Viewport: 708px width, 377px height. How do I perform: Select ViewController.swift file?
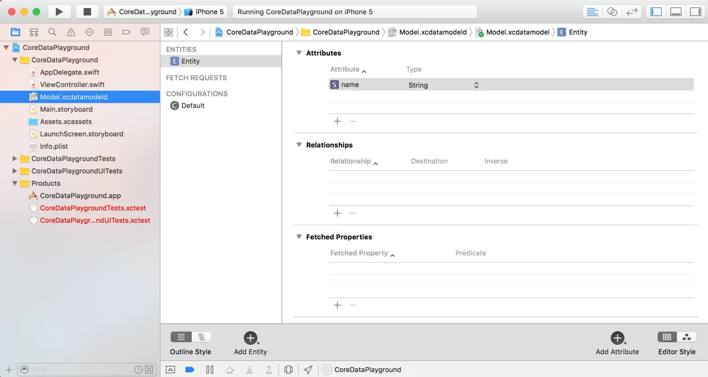pyautogui.click(x=72, y=84)
